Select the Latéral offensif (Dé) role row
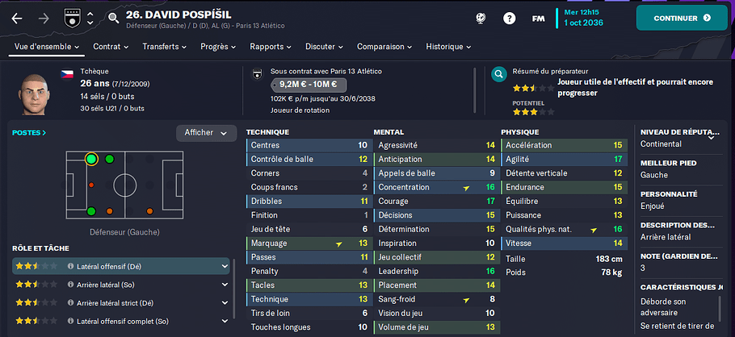The width and height of the screenshot is (735, 337). pos(121,266)
